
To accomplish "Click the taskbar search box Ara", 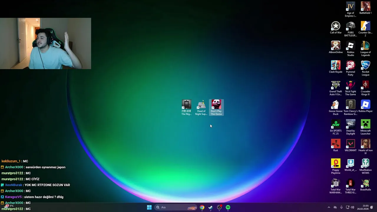I will (176, 207).
